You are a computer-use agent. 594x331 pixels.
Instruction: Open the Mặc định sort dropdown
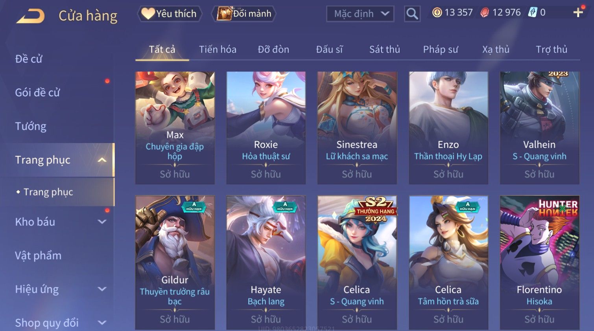360,14
